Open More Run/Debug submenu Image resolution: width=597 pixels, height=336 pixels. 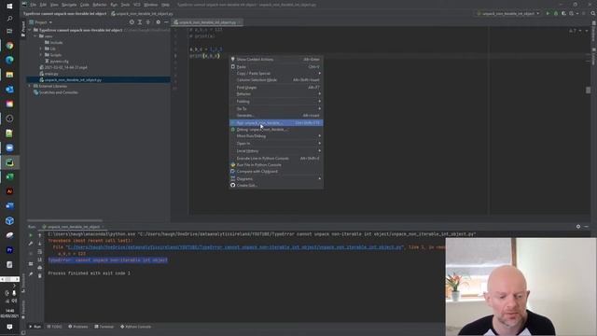pos(276,136)
